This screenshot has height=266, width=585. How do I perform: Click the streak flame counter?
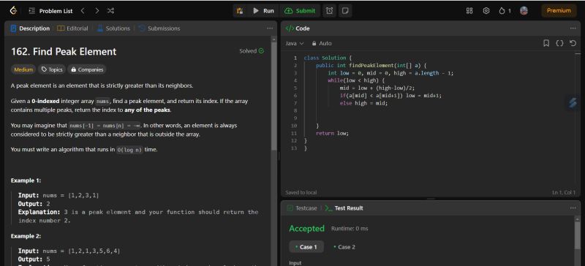click(505, 11)
